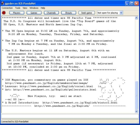The image size is (140, 125).
Task: Click the '2nd game is Sunday' line
Action: [61, 57]
